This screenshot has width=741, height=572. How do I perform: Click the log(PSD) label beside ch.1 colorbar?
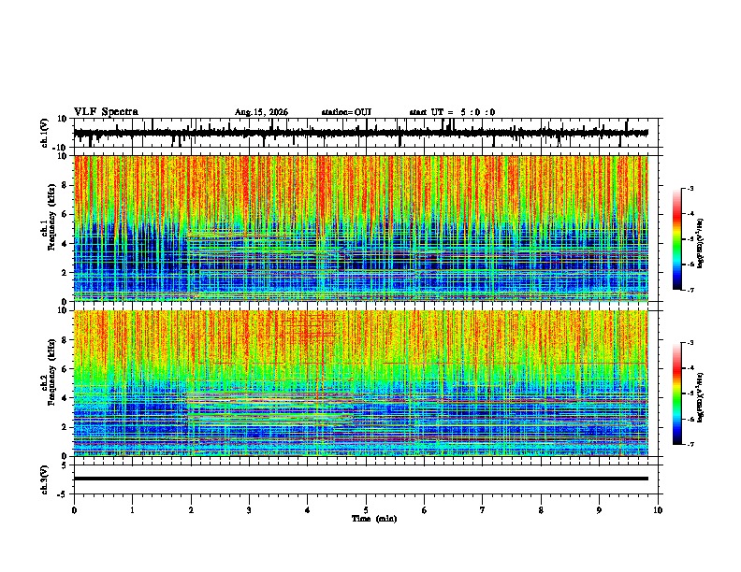point(700,243)
